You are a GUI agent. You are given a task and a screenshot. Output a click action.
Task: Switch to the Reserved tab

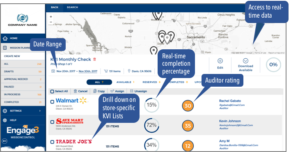151,82
